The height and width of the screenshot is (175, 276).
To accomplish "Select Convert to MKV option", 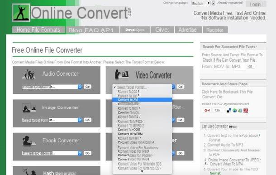I will pos(142,108).
